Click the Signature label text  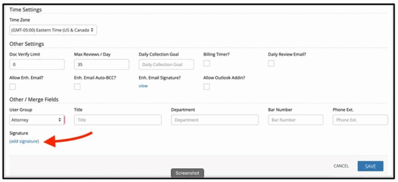(19, 133)
